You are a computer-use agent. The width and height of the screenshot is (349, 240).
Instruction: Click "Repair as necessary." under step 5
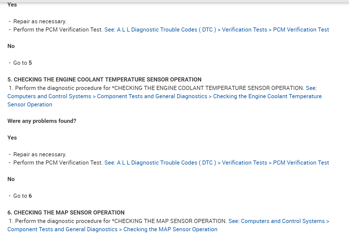(x=40, y=154)
